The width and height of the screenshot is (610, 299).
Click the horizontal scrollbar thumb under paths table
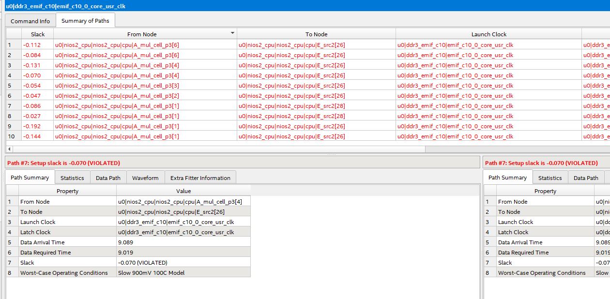pyautogui.click(x=218, y=149)
